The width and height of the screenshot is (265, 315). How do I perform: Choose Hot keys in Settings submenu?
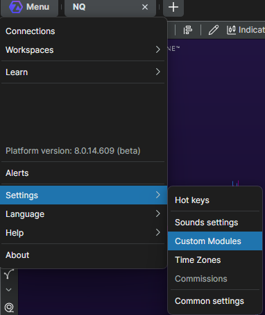pyautogui.click(x=215, y=200)
